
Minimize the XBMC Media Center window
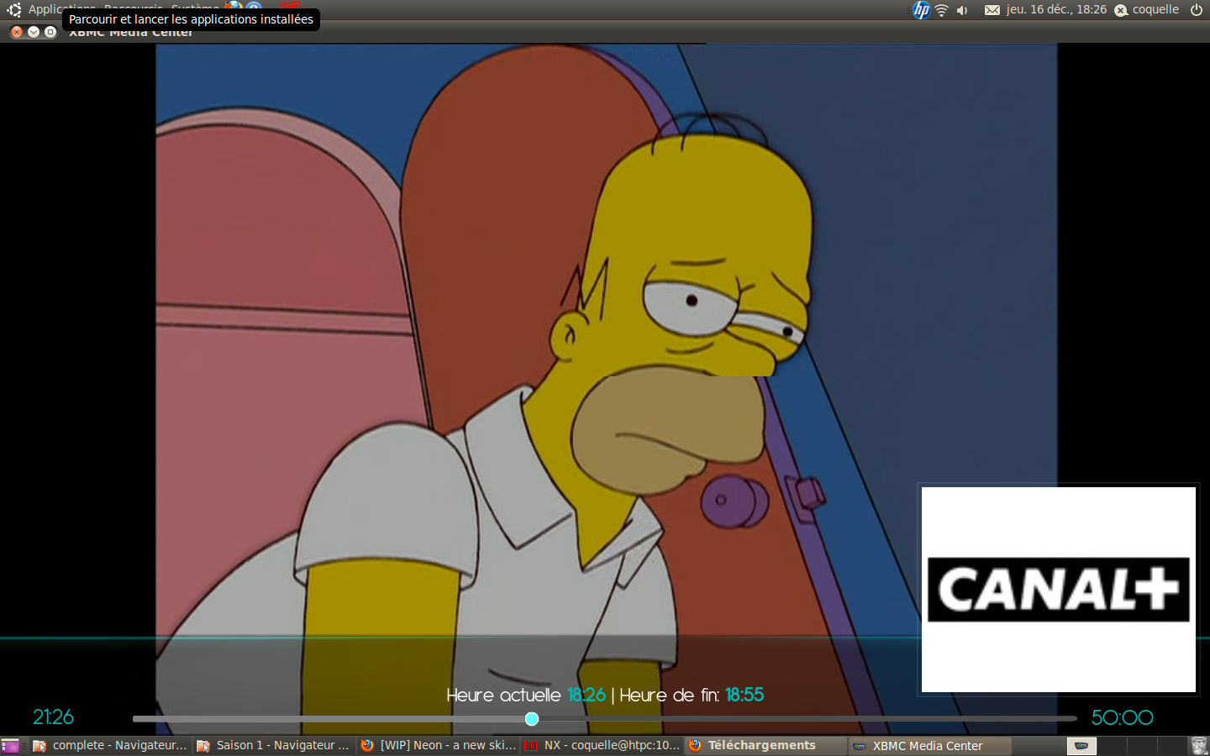click(34, 32)
